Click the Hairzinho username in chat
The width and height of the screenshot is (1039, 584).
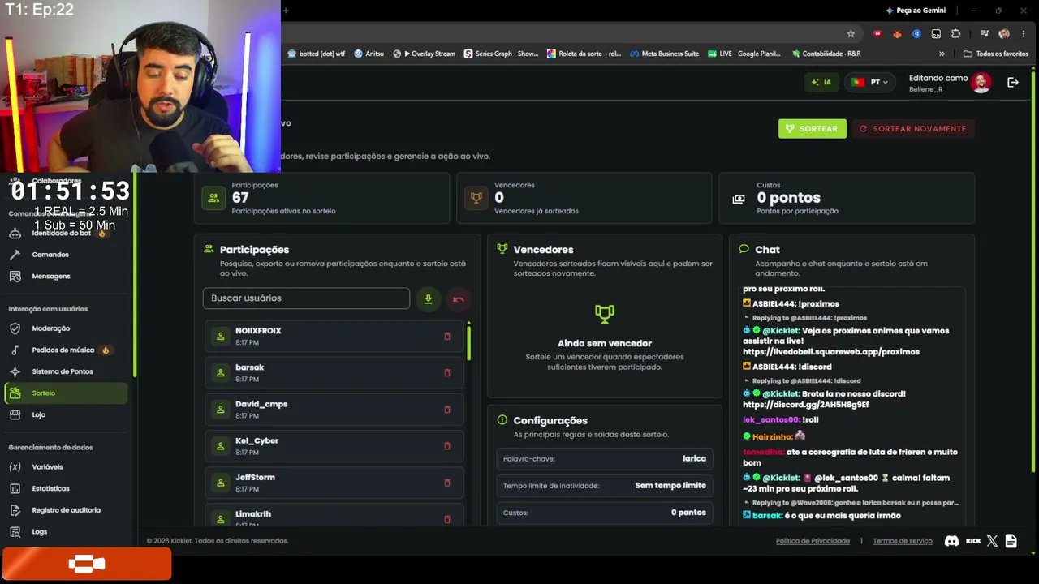[772, 436]
